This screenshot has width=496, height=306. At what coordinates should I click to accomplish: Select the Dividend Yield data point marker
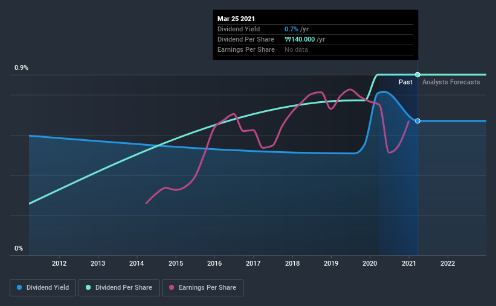coord(417,121)
